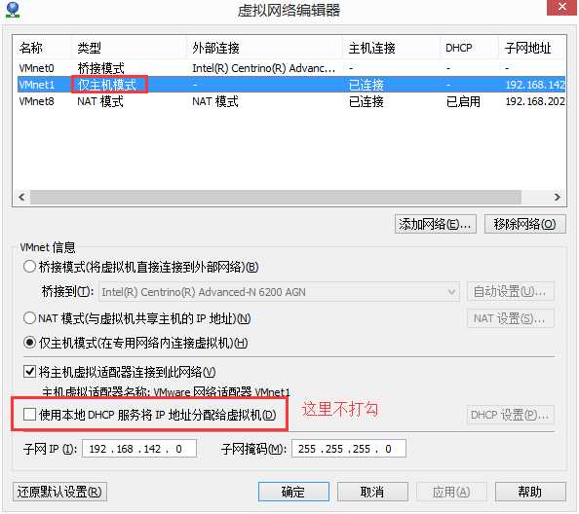
Task: Close the 虚拟网络编辑器 dialog
Action: [561, 7]
